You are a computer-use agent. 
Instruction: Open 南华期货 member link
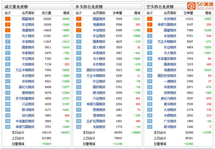[170, 104]
